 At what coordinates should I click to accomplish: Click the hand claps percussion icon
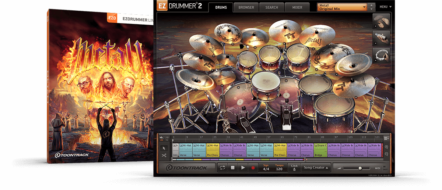click(x=382, y=22)
